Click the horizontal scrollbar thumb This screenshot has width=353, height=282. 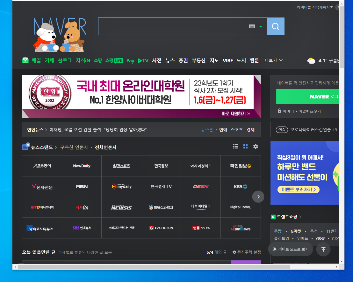click(154, 267)
